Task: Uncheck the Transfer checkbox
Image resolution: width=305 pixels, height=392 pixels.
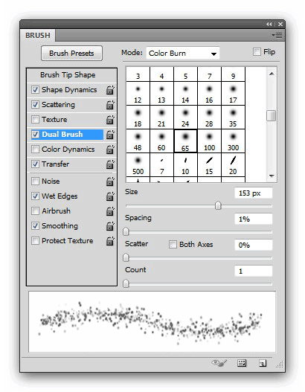Action: point(35,164)
